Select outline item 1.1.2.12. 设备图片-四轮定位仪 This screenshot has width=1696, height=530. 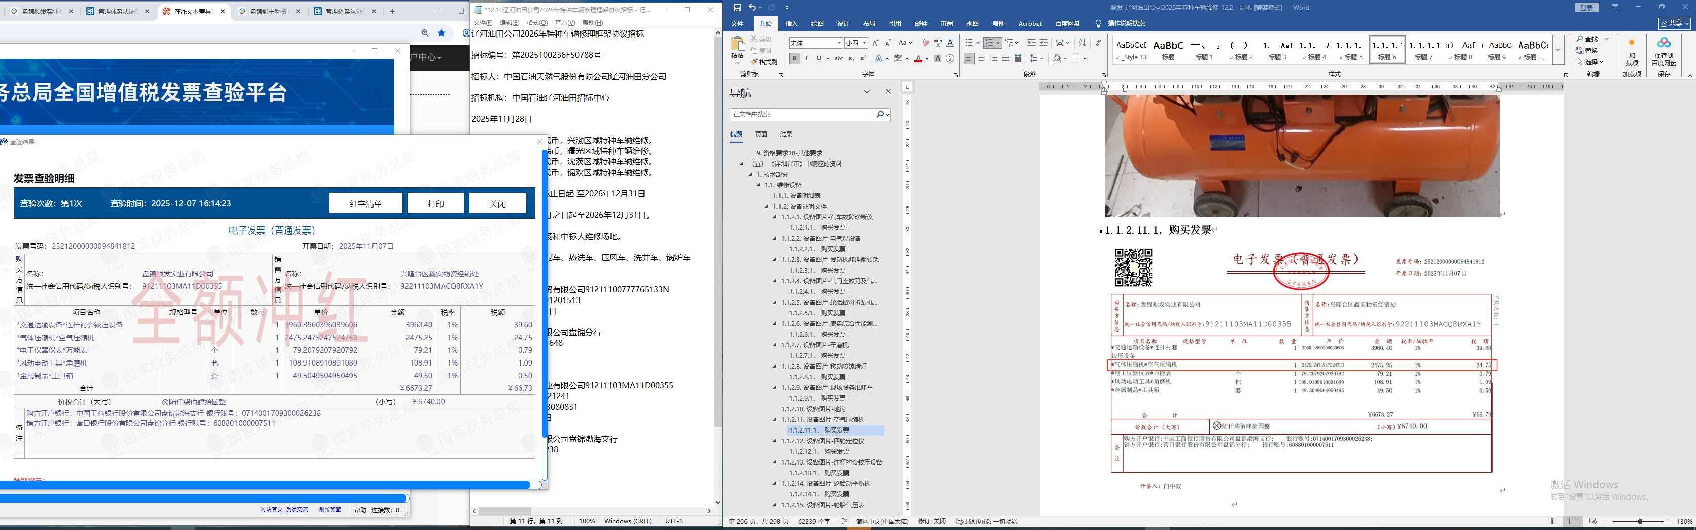pos(822,441)
